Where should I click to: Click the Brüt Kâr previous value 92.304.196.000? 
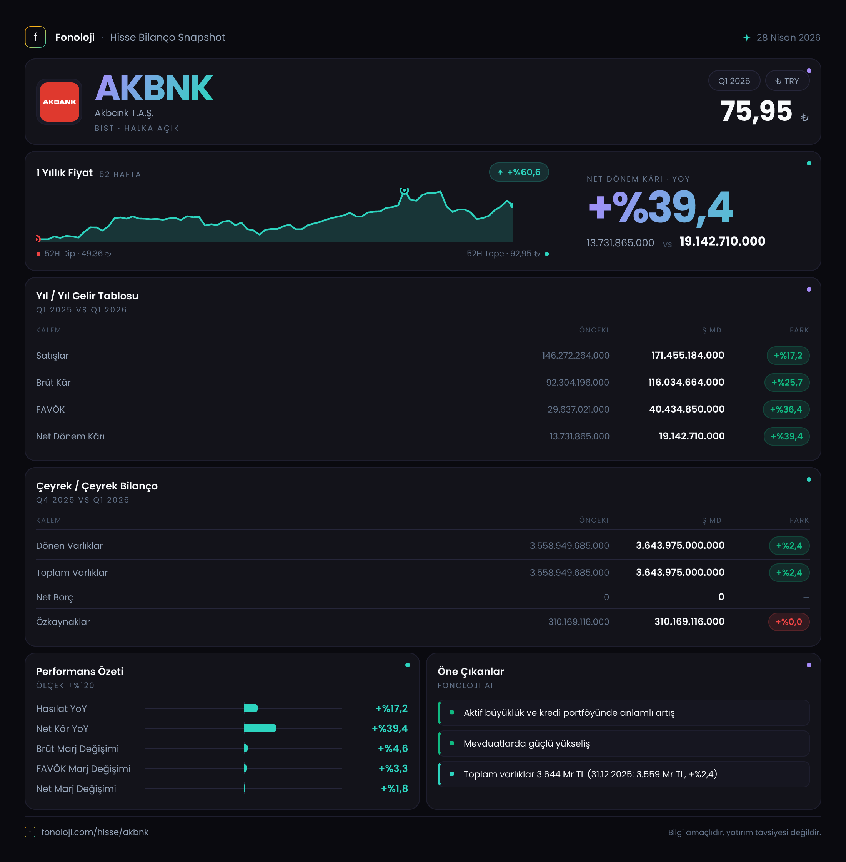pyautogui.click(x=578, y=383)
